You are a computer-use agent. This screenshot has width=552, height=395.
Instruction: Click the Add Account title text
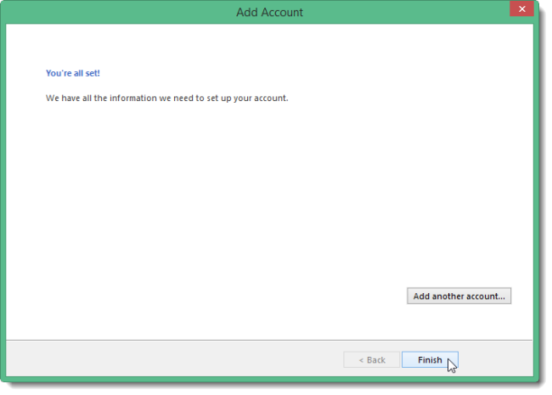tap(269, 13)
